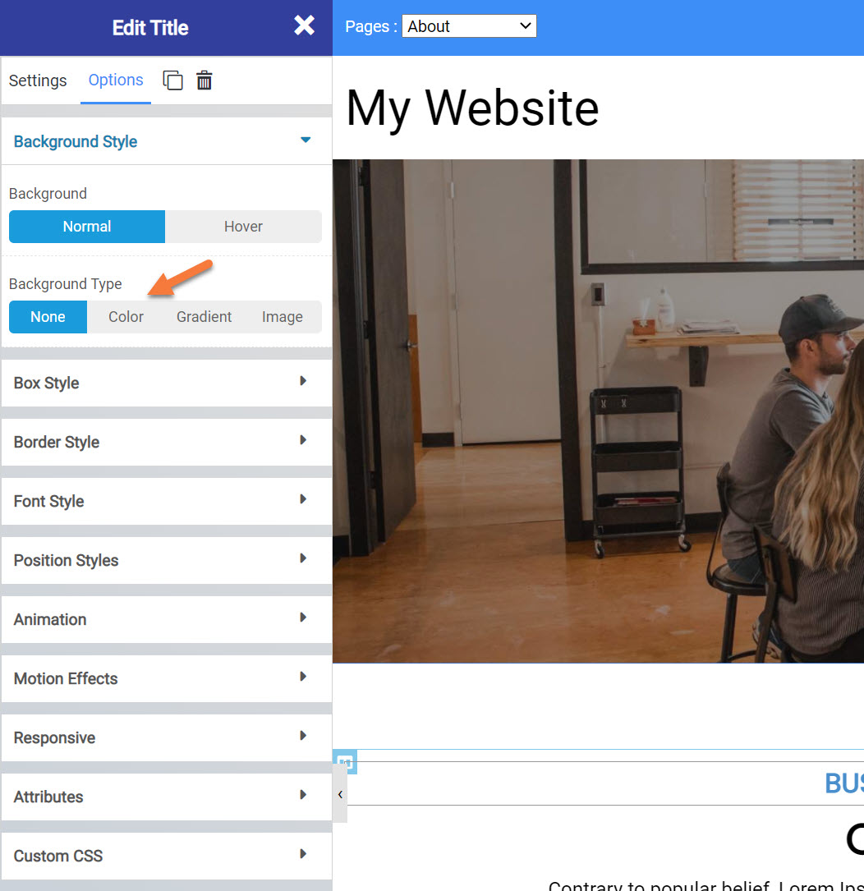
Task: Switch to Hover background state
Action: pos(243,227)
